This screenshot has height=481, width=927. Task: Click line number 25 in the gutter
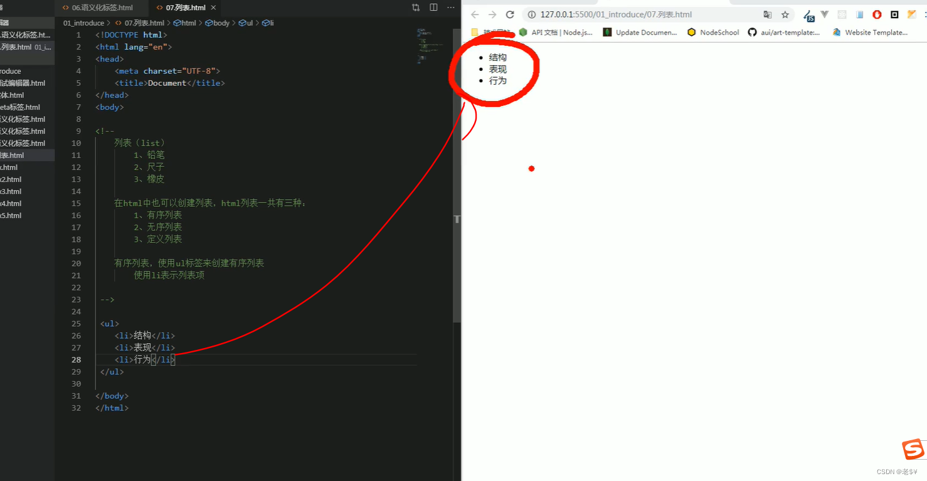76,324
